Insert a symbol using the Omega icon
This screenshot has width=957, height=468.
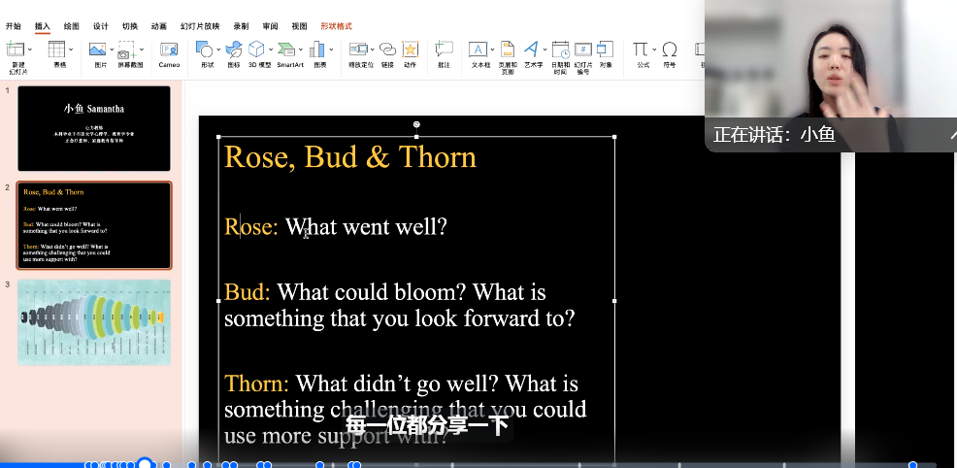click(670, 50)
